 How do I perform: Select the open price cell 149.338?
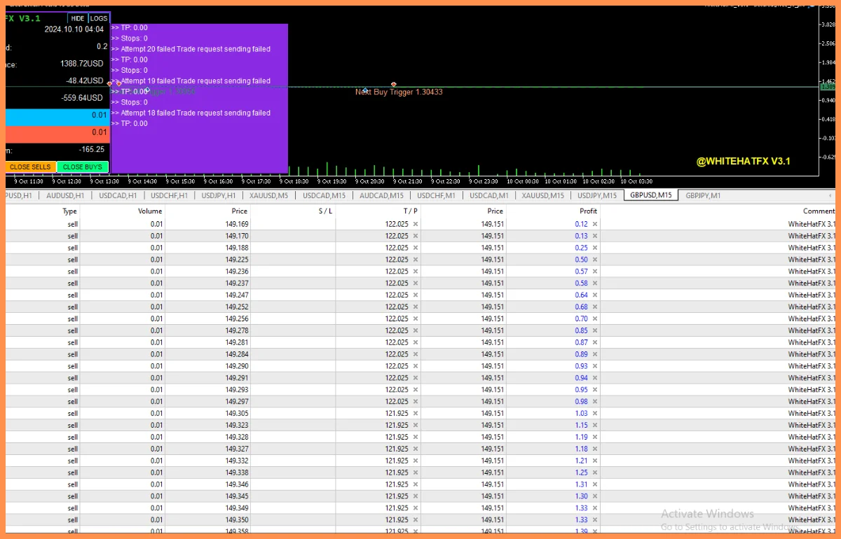[237, 472]
